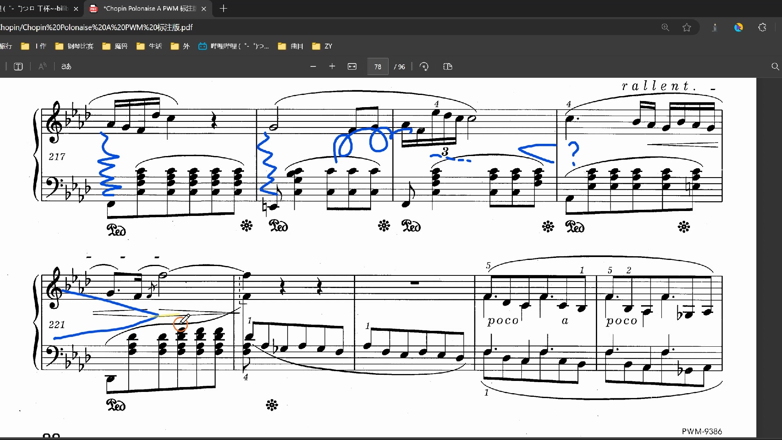Click the zoom out minus button
The height and width of the screenshot is (440, 782).
313,66
